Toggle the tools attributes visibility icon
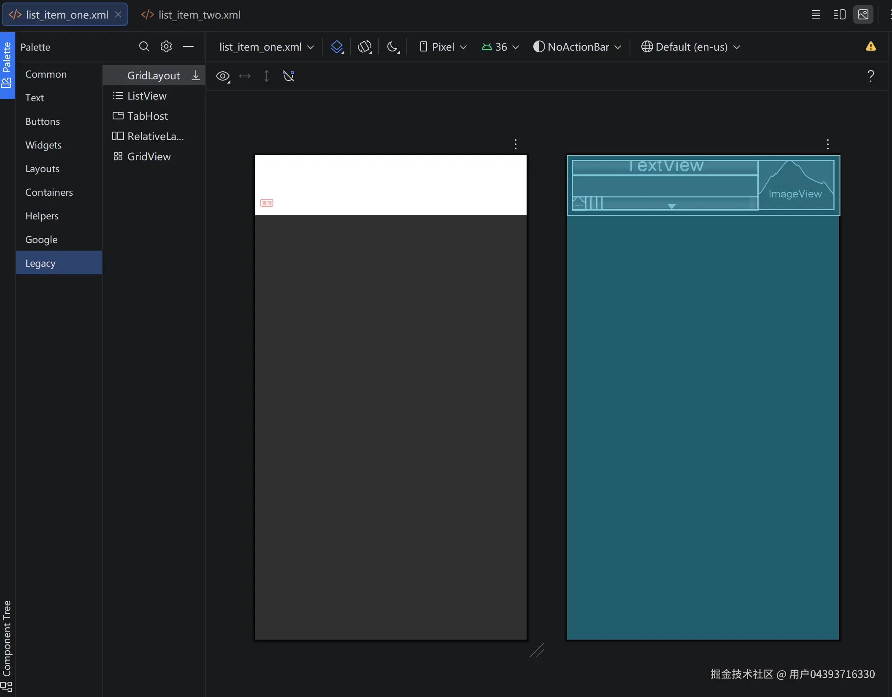 point(289,76)
